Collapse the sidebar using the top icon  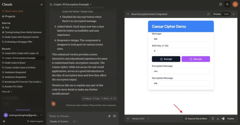point(42,4)
